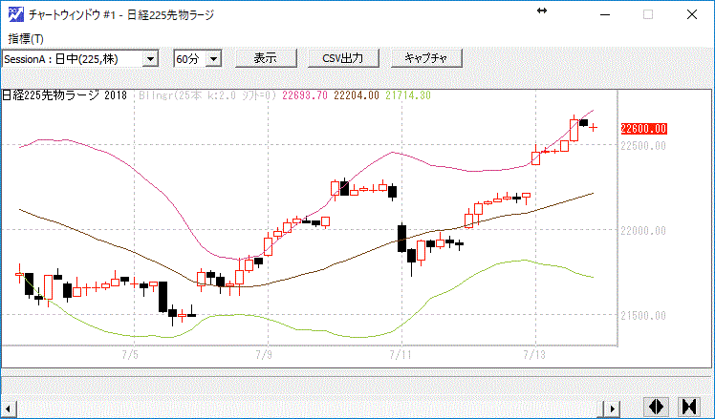715x419 pixels.
Task: Click the 22000.00 price axis label
Action: pos(643,230)
